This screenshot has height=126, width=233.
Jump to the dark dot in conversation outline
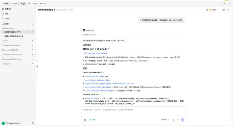coord(37,67)
